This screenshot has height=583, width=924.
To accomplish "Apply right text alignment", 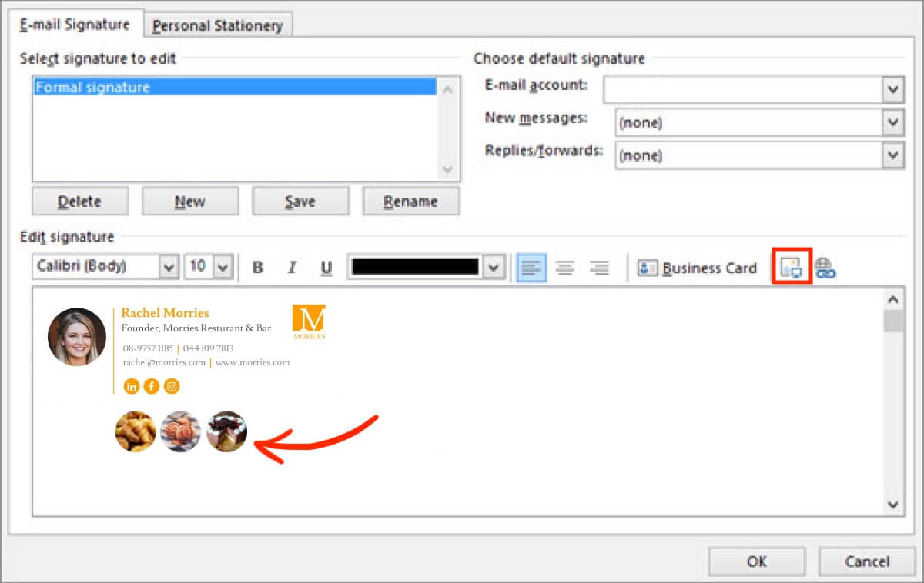I will click(599, 267).
